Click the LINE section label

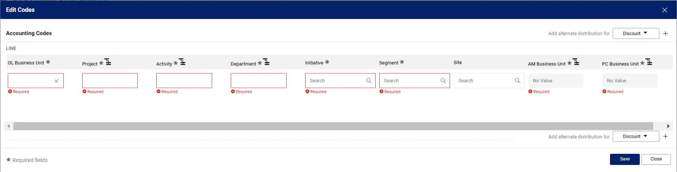coord(11,48)
